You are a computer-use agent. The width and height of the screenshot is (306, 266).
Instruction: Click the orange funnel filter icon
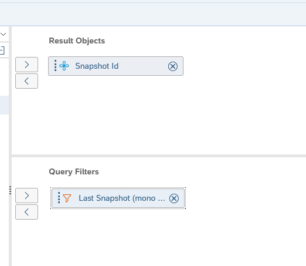point(67,198)
